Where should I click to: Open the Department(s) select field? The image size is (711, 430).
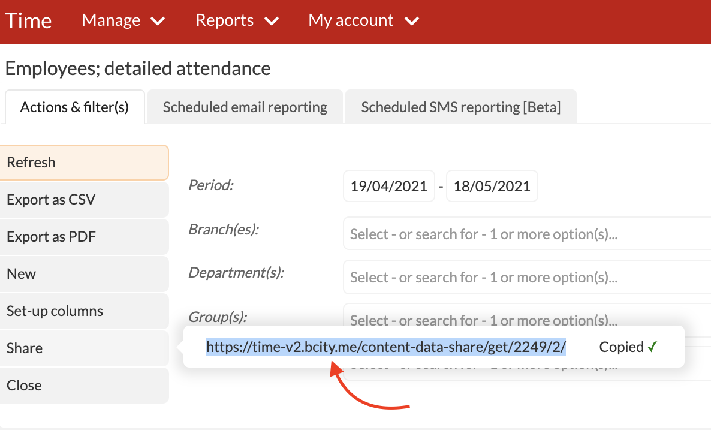click(x=527, y=276)
